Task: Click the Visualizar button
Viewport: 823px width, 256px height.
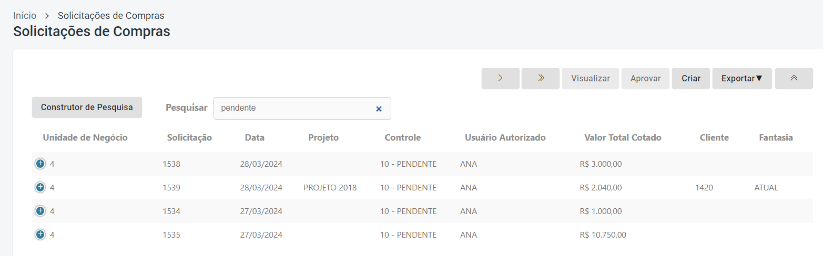Action: click(x=590, y=79)
